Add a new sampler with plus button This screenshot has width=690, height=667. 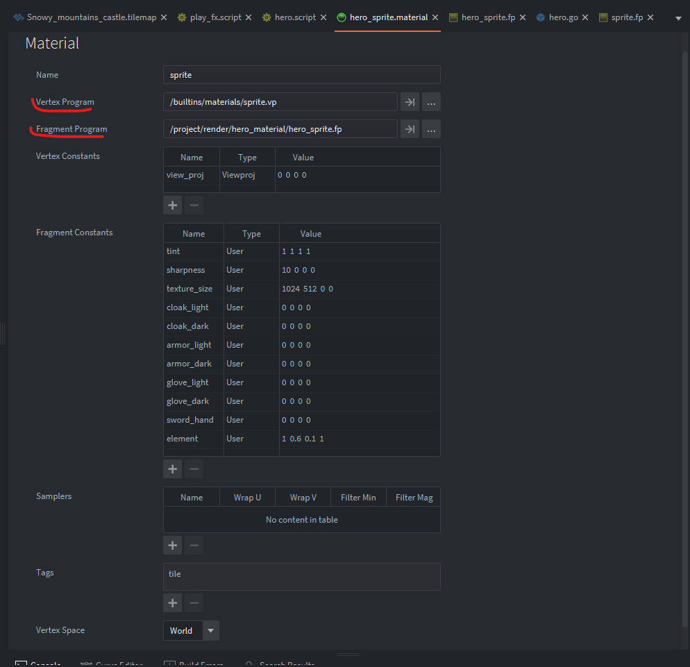(173, 545)
